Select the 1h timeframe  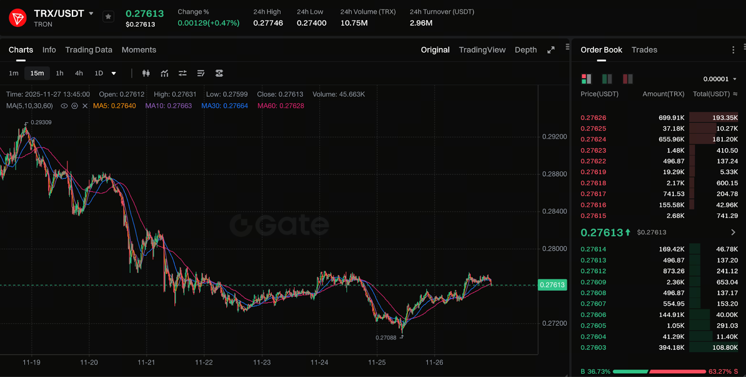click(x=60, y=73)
